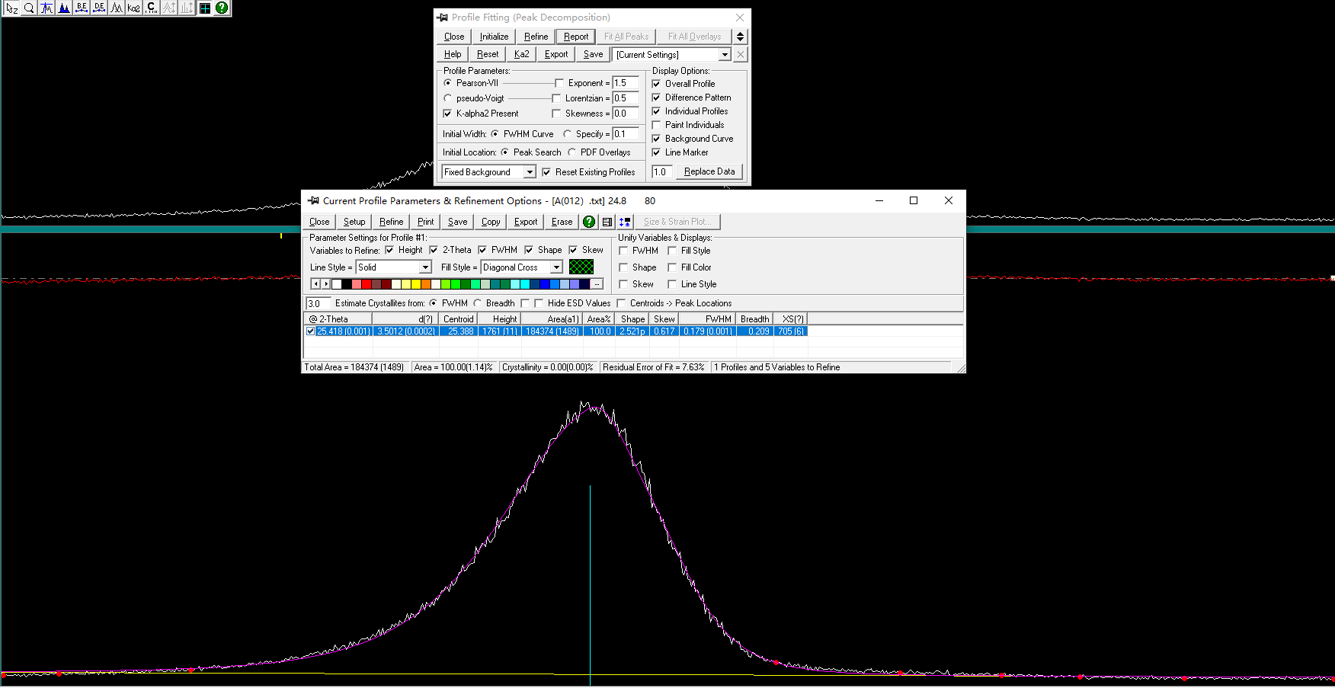The height and width of the screenshot is (688, 1335).
Task: Select PDF Overlays for initial location
Action: 572,152
